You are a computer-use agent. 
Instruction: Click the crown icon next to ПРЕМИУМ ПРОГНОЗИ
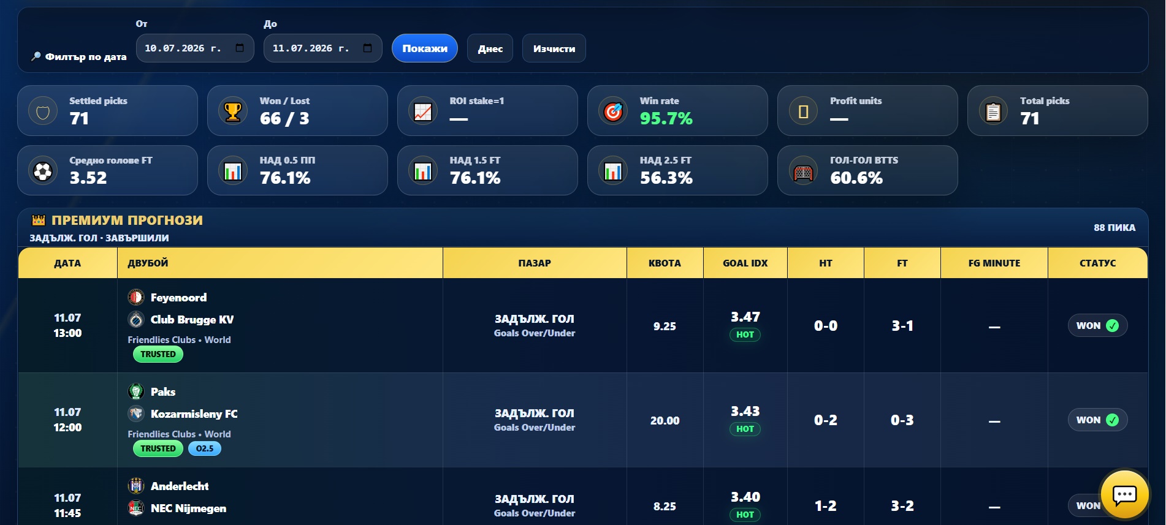(x=39, y=220)
